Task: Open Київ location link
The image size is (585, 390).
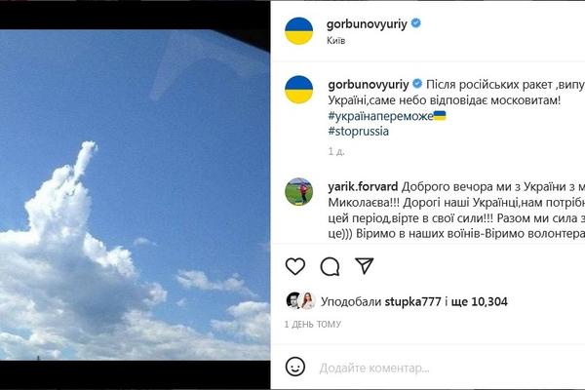Action: coord(336,40)
